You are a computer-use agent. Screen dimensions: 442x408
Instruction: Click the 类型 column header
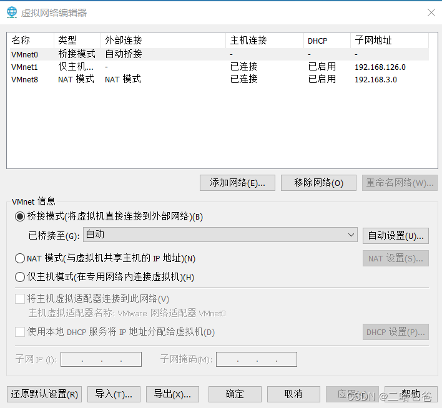point(77,41)
